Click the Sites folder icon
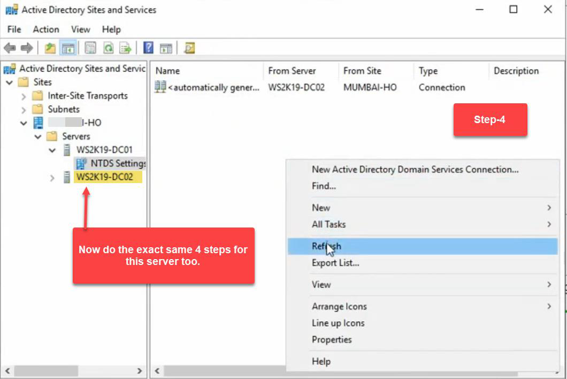 [23, 82]
